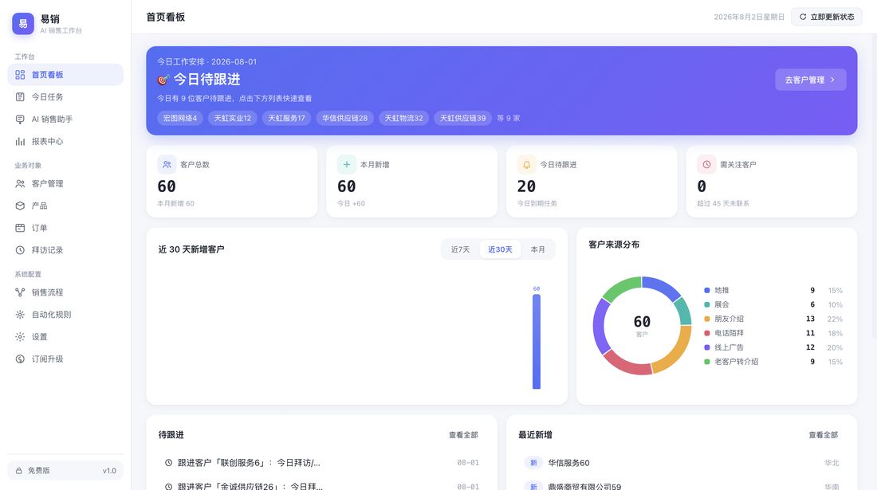Screen dimensions: 877x490
Task: Go to 报表中心 menu item
Action: (65, 141)
